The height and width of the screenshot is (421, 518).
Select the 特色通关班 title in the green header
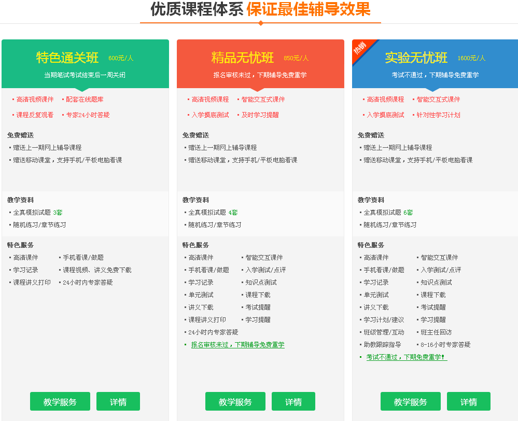[67, 58]
